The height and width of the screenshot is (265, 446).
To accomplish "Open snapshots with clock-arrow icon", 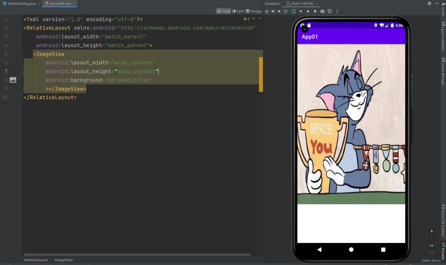I will point(330,11).
